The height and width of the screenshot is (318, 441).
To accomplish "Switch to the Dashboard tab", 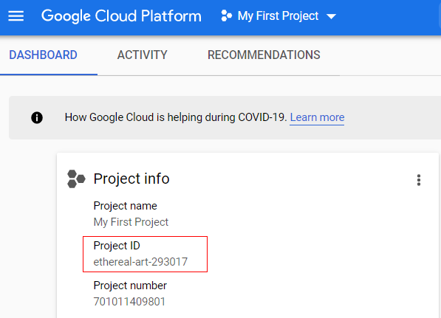I will coord(43,55).
